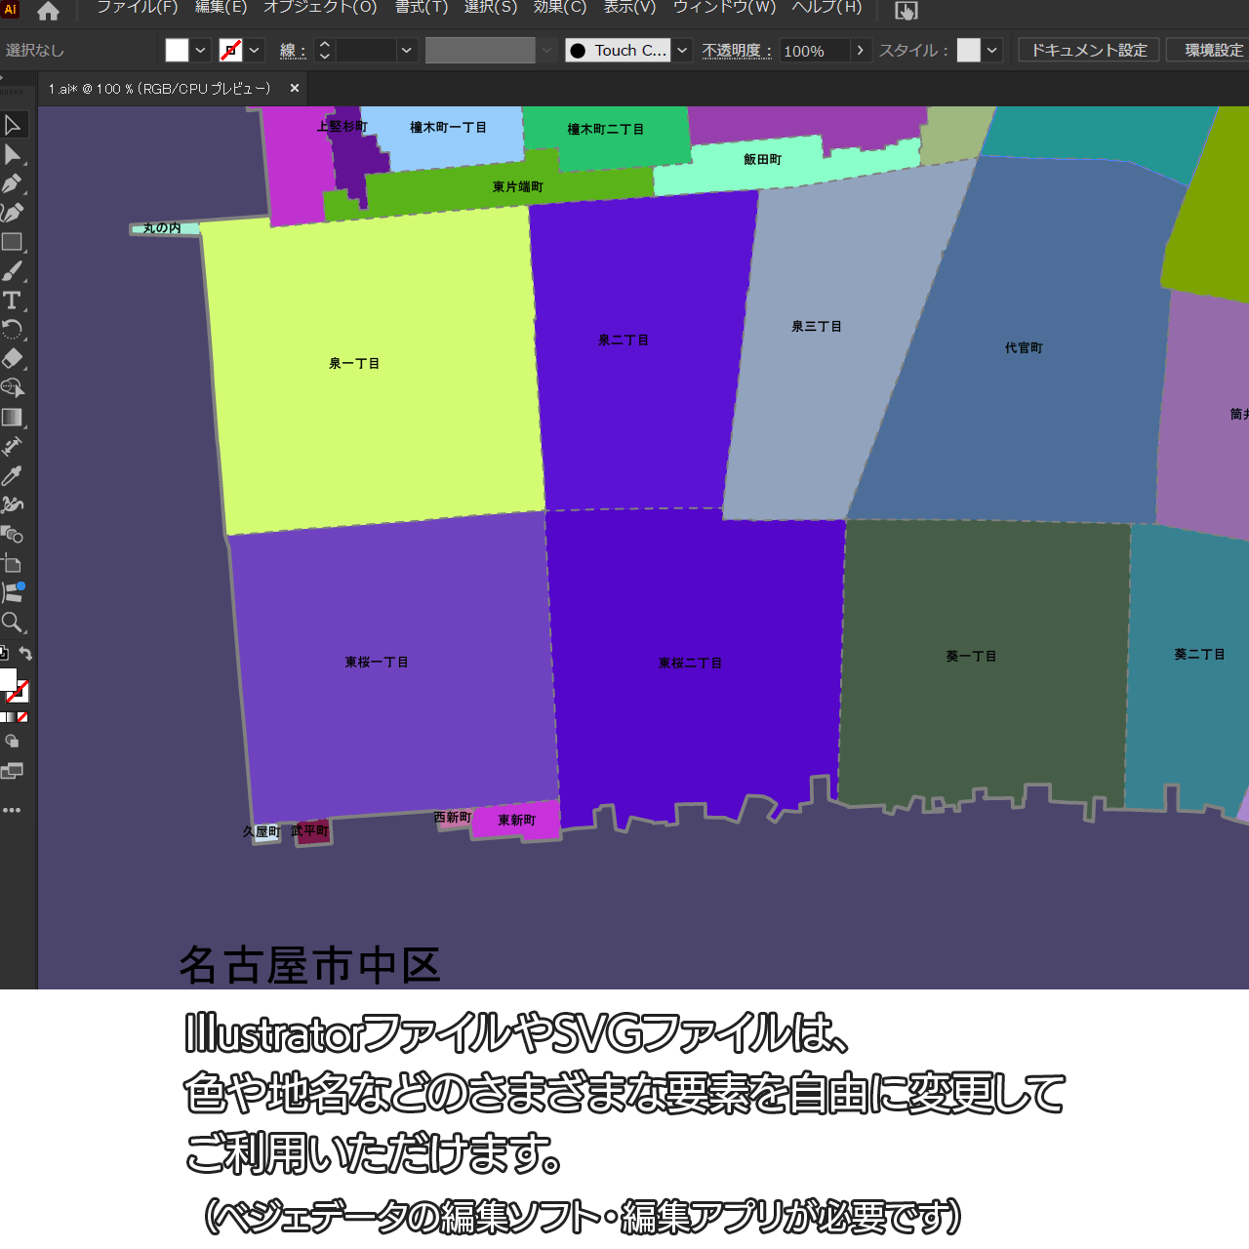Click the Home icon
The height and width of the screenshot is (1249, 1249).
point(48,12)
